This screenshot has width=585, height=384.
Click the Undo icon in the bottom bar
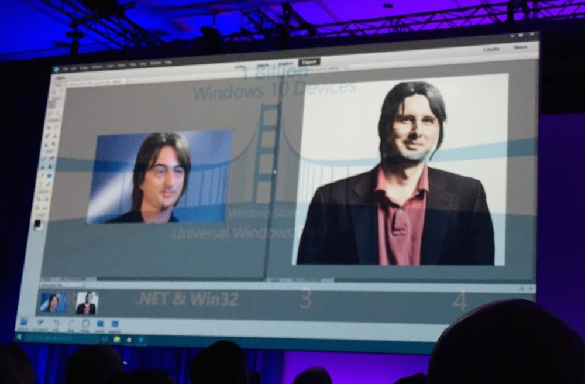[x=56, y=324]
